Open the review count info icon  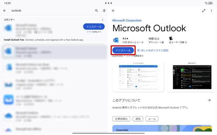142,42
